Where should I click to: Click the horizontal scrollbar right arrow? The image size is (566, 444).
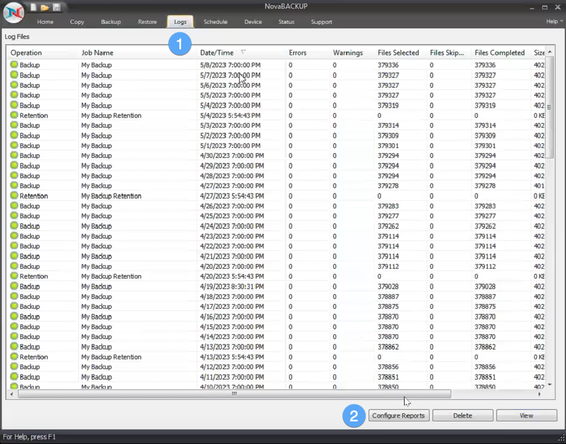[x=539, y=394]
